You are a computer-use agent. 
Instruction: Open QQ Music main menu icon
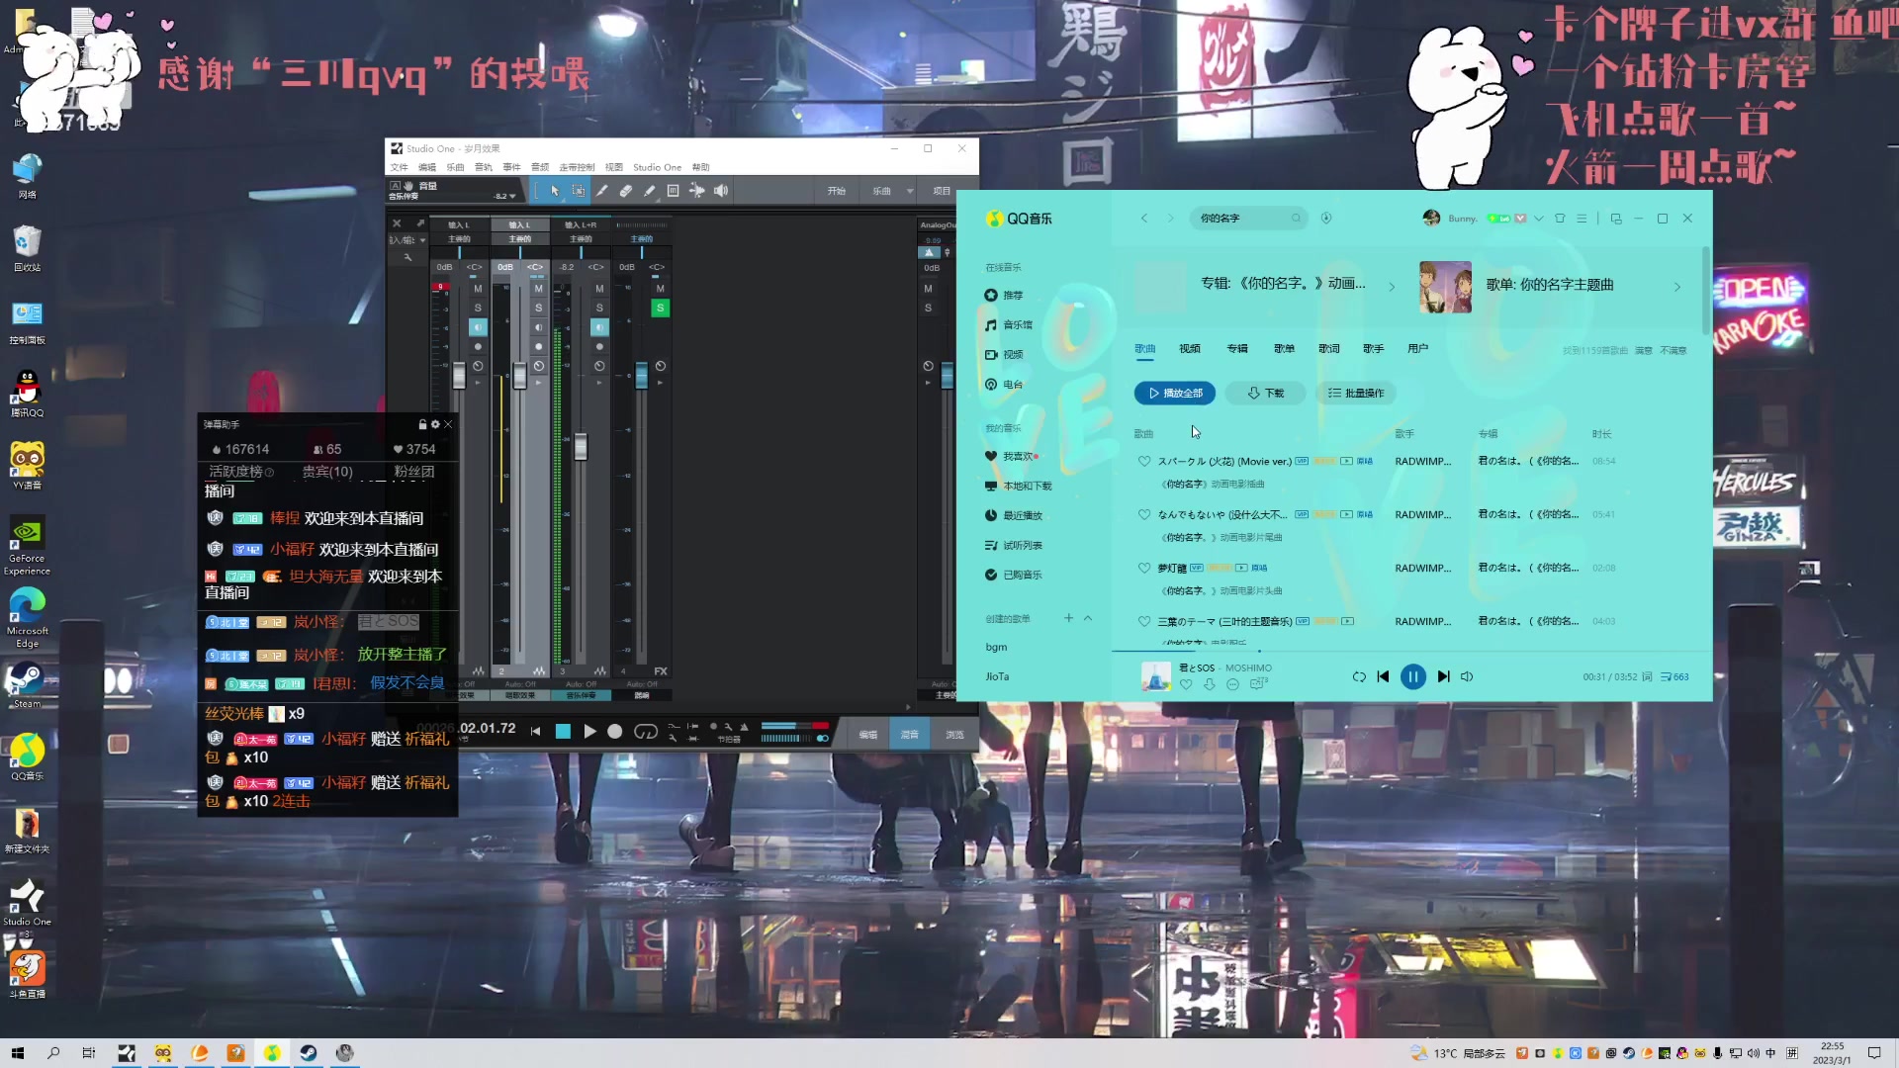coord(1582,219)
